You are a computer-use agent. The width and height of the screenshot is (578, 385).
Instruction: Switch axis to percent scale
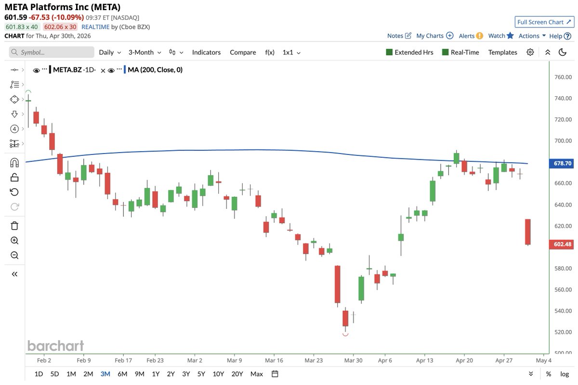549,374
